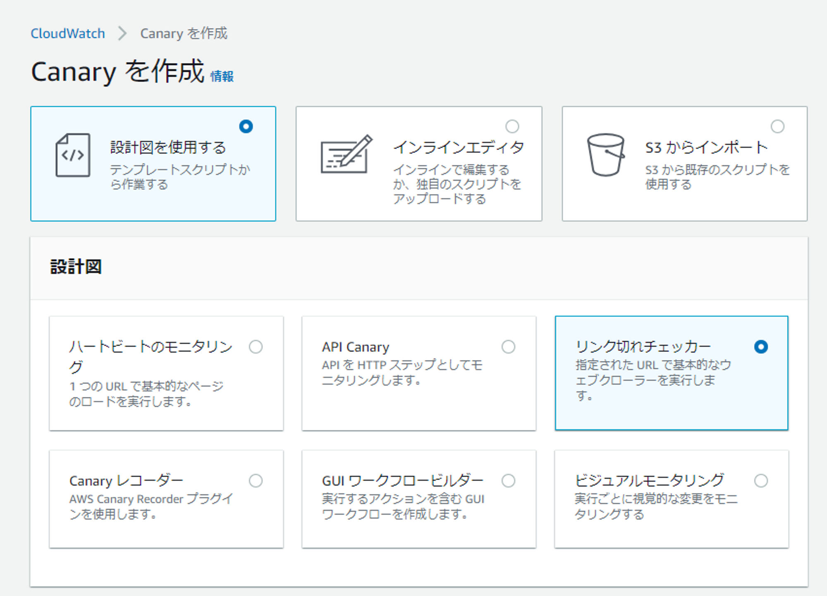This screenshot has width=827, height=596.
Task: Choose リンク切れチェッカー radio option
Action: 761,347
